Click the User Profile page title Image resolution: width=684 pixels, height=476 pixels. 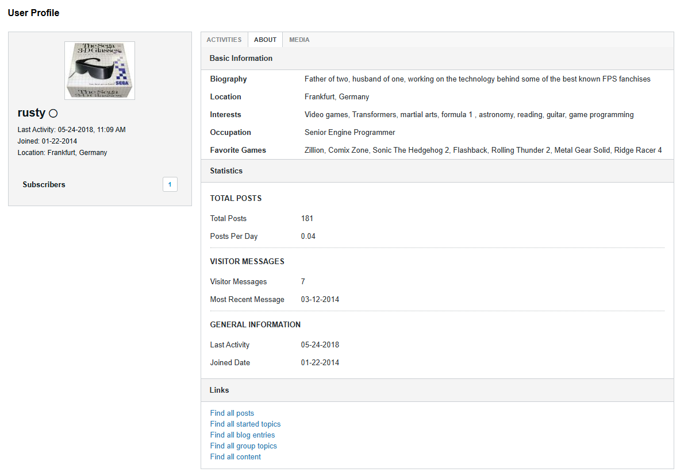tap(33, 13)
